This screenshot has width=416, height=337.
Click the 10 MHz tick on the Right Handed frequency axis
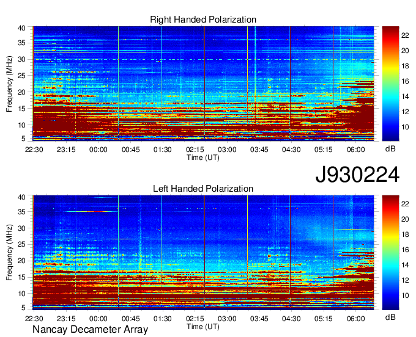point(21,125)
